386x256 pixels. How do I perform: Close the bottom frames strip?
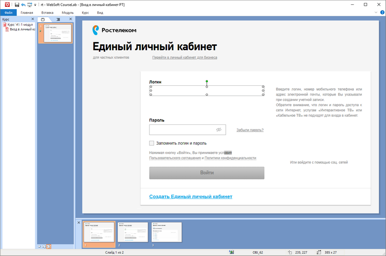[x=79, y=223]
